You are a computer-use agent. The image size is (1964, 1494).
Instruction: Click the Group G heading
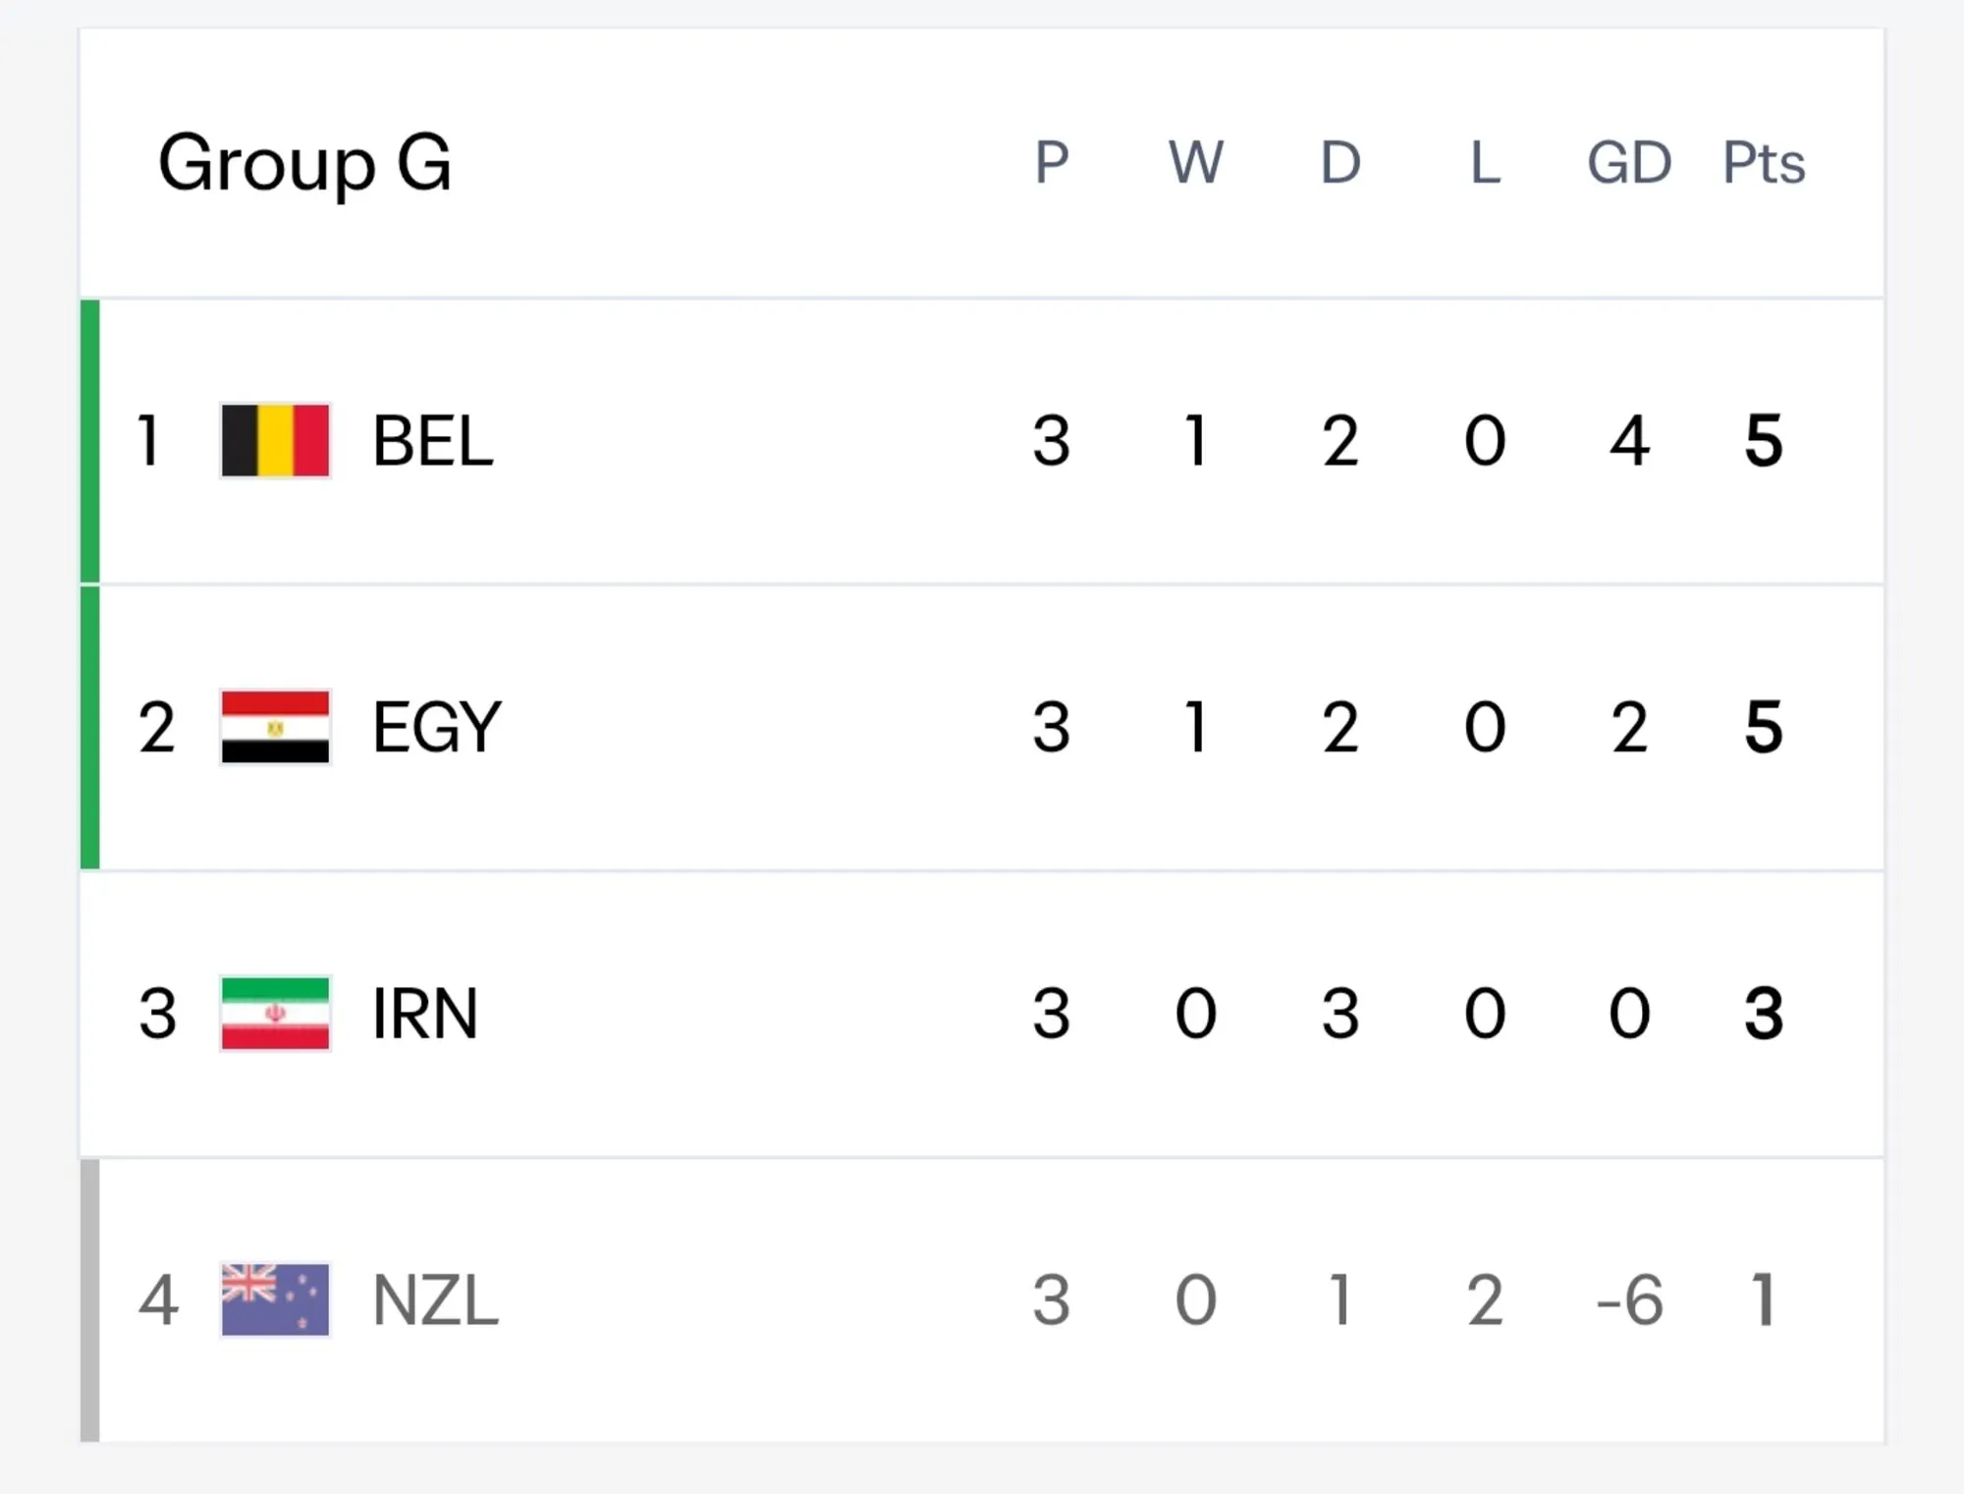(x=304, y=163)
